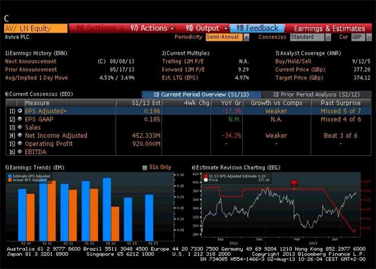
Task: Select the EPS Adjusted radio button
Action: click(20, 110)
